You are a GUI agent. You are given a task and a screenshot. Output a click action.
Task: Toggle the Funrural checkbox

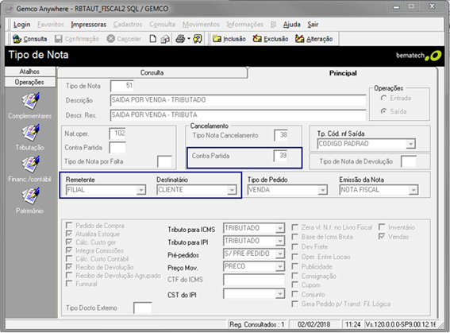69,284
